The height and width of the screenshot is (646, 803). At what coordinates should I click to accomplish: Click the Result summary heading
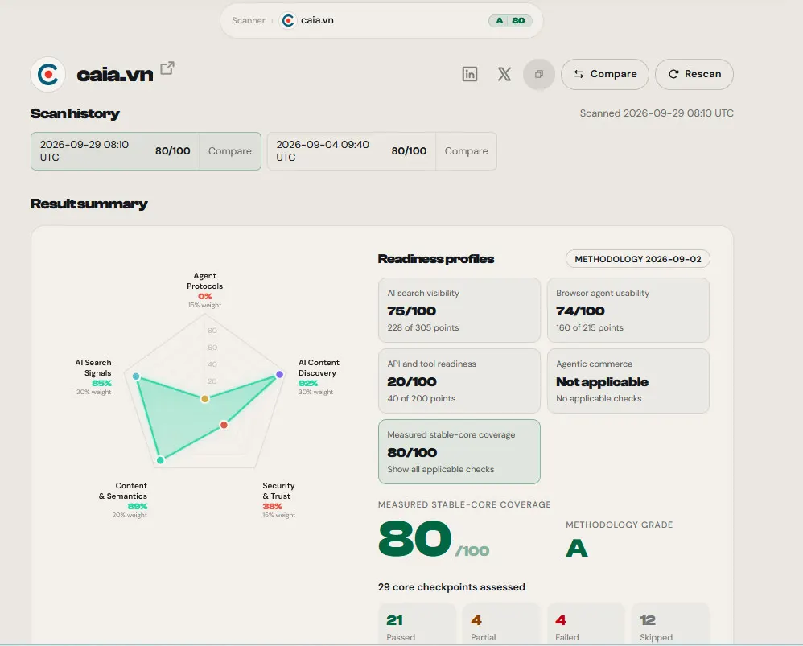tap(89, 204)
